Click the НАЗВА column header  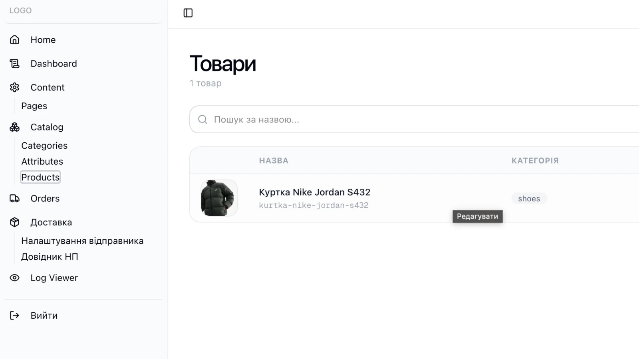274,161
